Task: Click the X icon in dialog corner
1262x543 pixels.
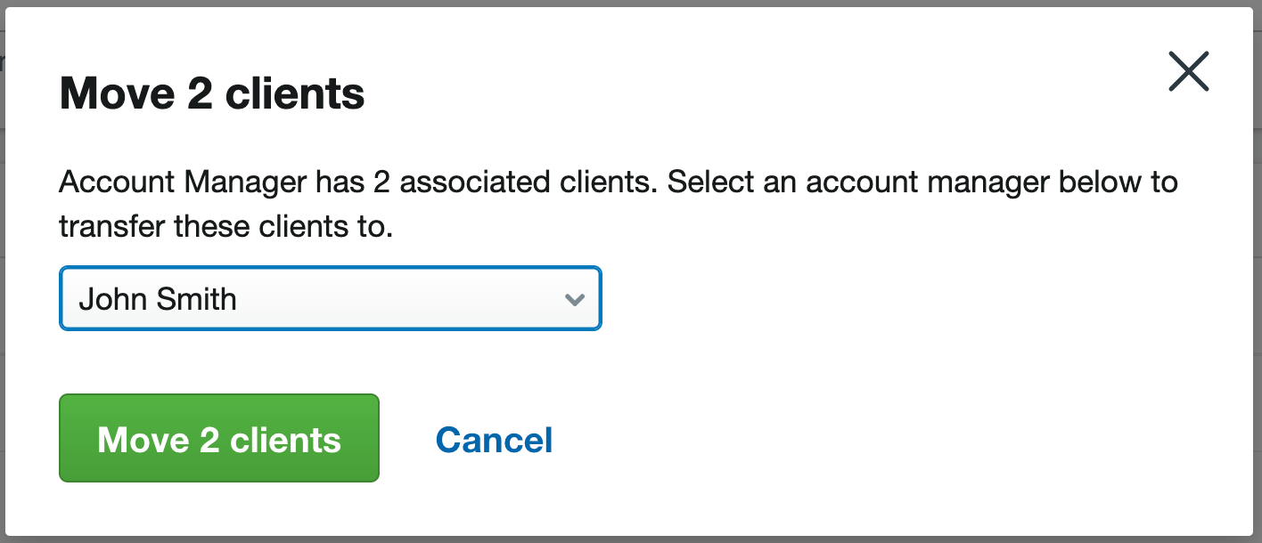Action: [1189, 71]
